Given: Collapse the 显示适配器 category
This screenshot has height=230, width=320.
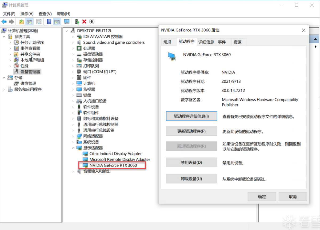Looking at the screenshot, I should 73,148.
